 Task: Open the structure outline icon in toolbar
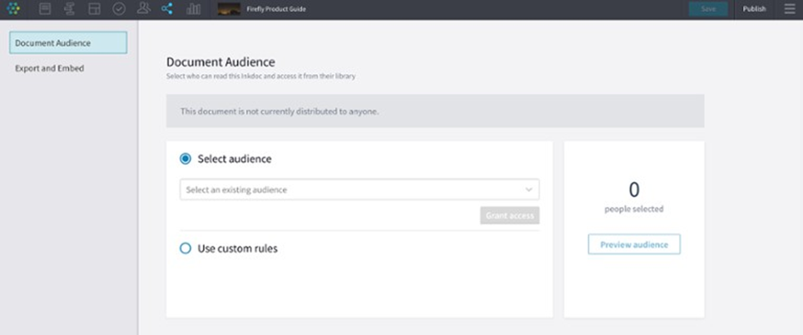coord(69,9)
